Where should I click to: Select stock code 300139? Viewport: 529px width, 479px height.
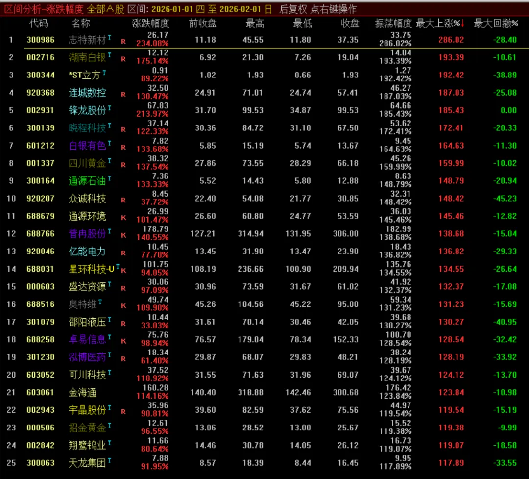point(41,128)
